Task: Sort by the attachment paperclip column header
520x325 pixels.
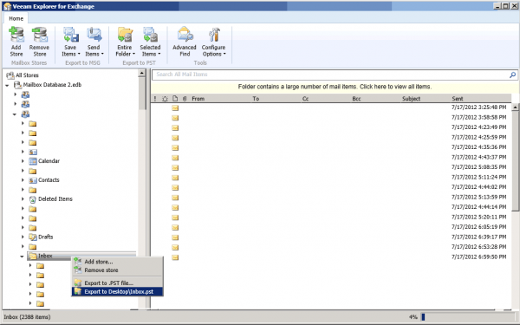Action: tap(185, 99)
